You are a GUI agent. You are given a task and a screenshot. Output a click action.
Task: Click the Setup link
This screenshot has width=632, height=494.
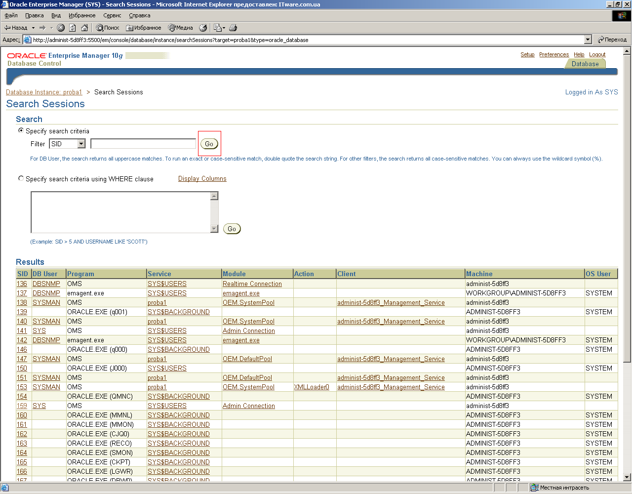tap(527, 54)
